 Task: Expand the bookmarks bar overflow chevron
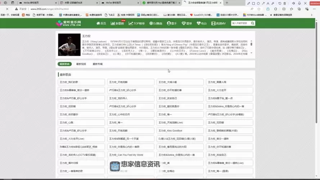pyautogui.click(x=311, y=15)
